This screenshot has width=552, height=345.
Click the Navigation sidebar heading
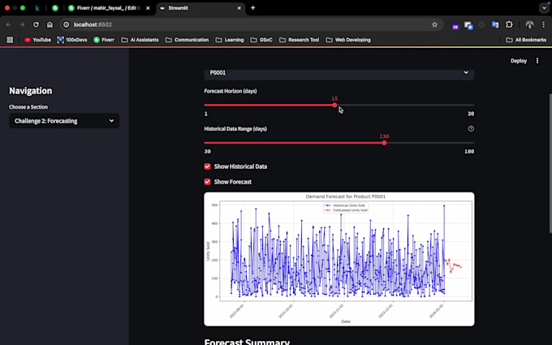click(31, 91)
